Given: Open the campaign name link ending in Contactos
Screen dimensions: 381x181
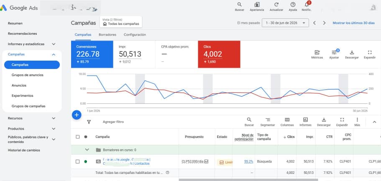Looking at the screenshot, I should click(x=127, y=162).
